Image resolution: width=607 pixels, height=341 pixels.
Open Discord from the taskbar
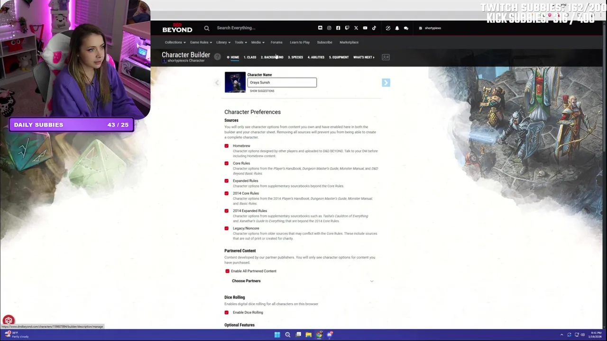point(330,335)
